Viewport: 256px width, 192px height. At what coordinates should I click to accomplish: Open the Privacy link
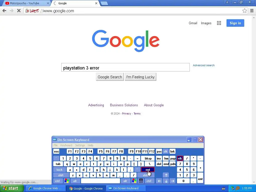pyautogui.click(x=126, y=114)
